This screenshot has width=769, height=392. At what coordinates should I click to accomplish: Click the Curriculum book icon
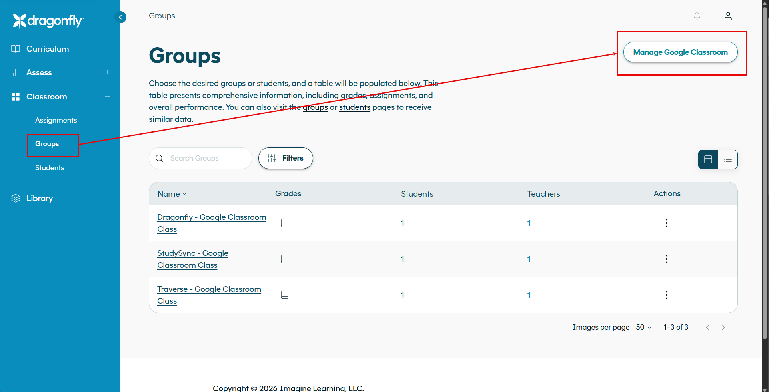point(16,49)
